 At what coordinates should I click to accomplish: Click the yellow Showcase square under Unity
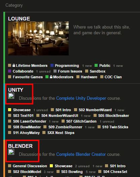pyautogui.click(x=10, y=110)
